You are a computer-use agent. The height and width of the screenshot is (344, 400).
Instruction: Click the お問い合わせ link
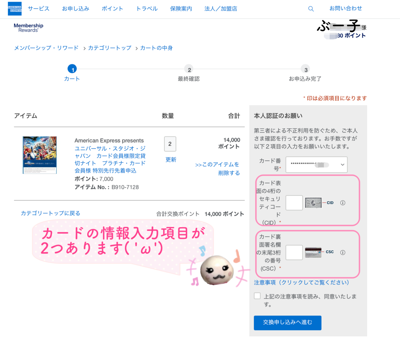coord(346,8)
